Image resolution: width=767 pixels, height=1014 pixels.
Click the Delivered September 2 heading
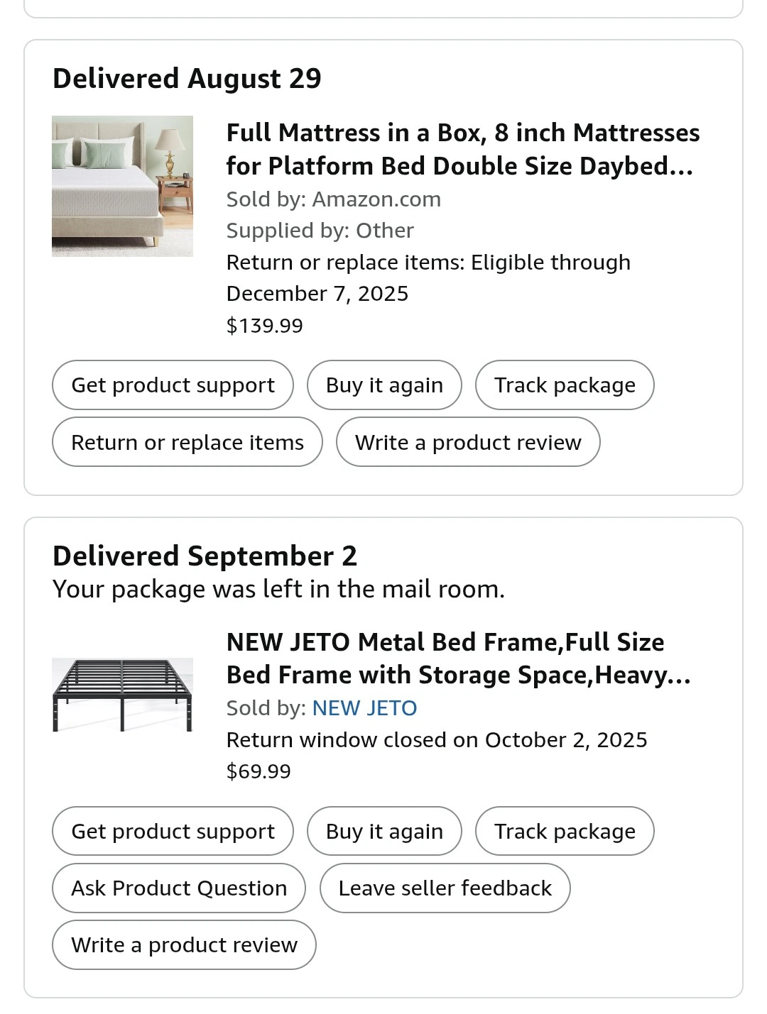point(205,556)
